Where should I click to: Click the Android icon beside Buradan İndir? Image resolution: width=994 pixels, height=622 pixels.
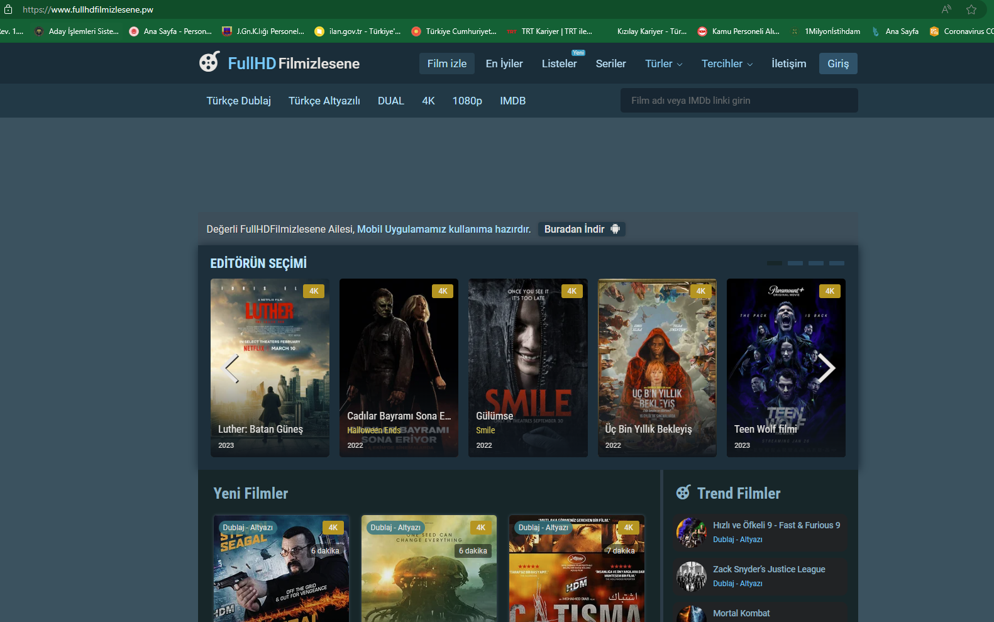pos(616,229)
